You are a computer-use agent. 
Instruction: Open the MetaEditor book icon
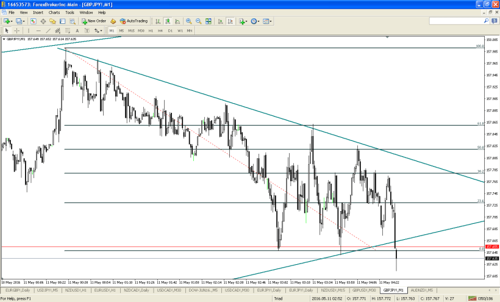pos(113,21)
